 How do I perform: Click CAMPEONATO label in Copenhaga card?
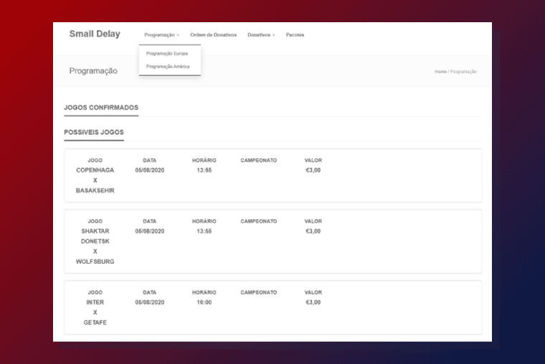259,161
